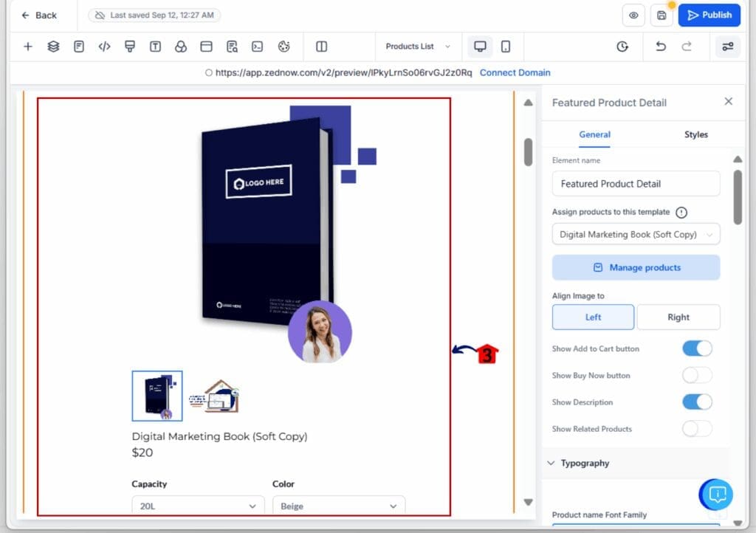Open the Color dropdown showing Beige

[x=338, y=506]
